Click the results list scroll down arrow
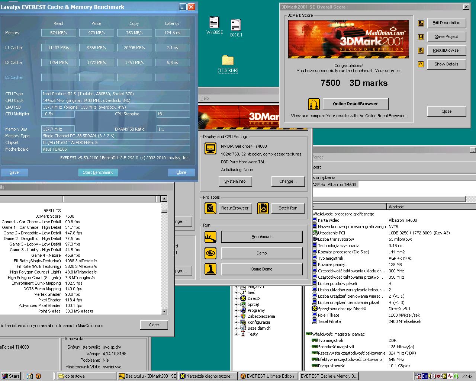This screenshot has height=381, width=476. 164,311
